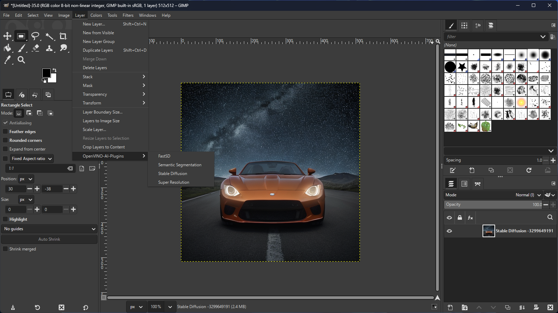Enable Expand from center
This screenshot has height=313, width=558.
click(x=5, y=149)
